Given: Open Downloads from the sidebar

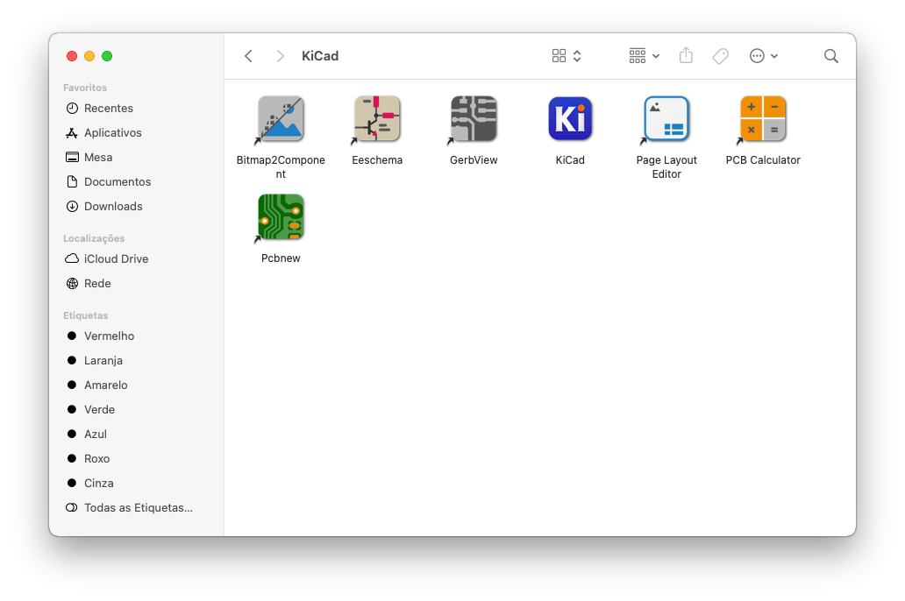Looking at the screenshot, I should tap(112, 206).
